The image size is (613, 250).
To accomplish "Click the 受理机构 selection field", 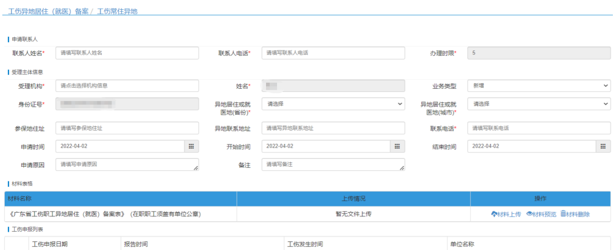I will 128,86.
